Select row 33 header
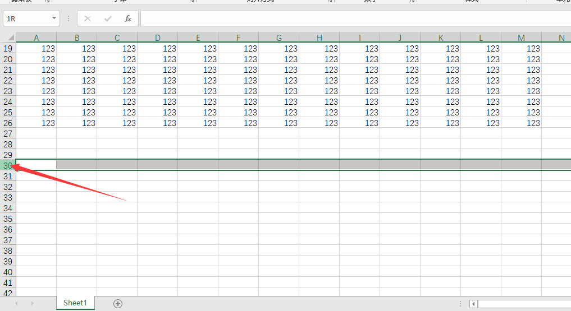The image size is (571, 311). [x=8, y=198]
